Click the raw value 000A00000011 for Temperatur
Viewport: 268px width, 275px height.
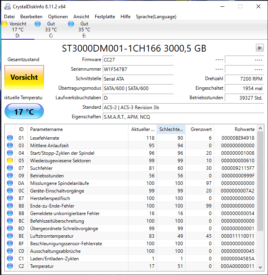tap(238, 266)
